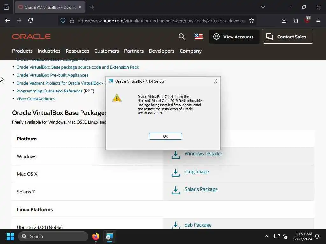Click View Accounts button
Screen dimensions: 326x244
pos(234,37)
